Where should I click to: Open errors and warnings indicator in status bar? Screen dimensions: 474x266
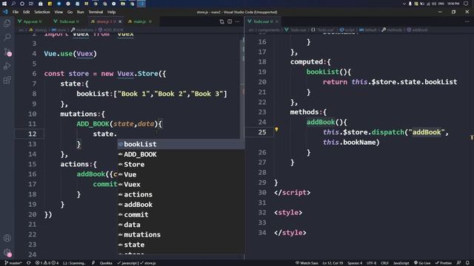click(47, 263)
